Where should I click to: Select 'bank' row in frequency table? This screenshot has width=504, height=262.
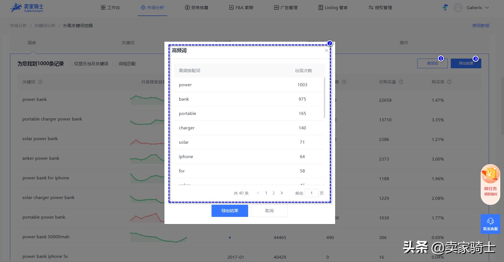pyautogui.click(x=249, y=99)
